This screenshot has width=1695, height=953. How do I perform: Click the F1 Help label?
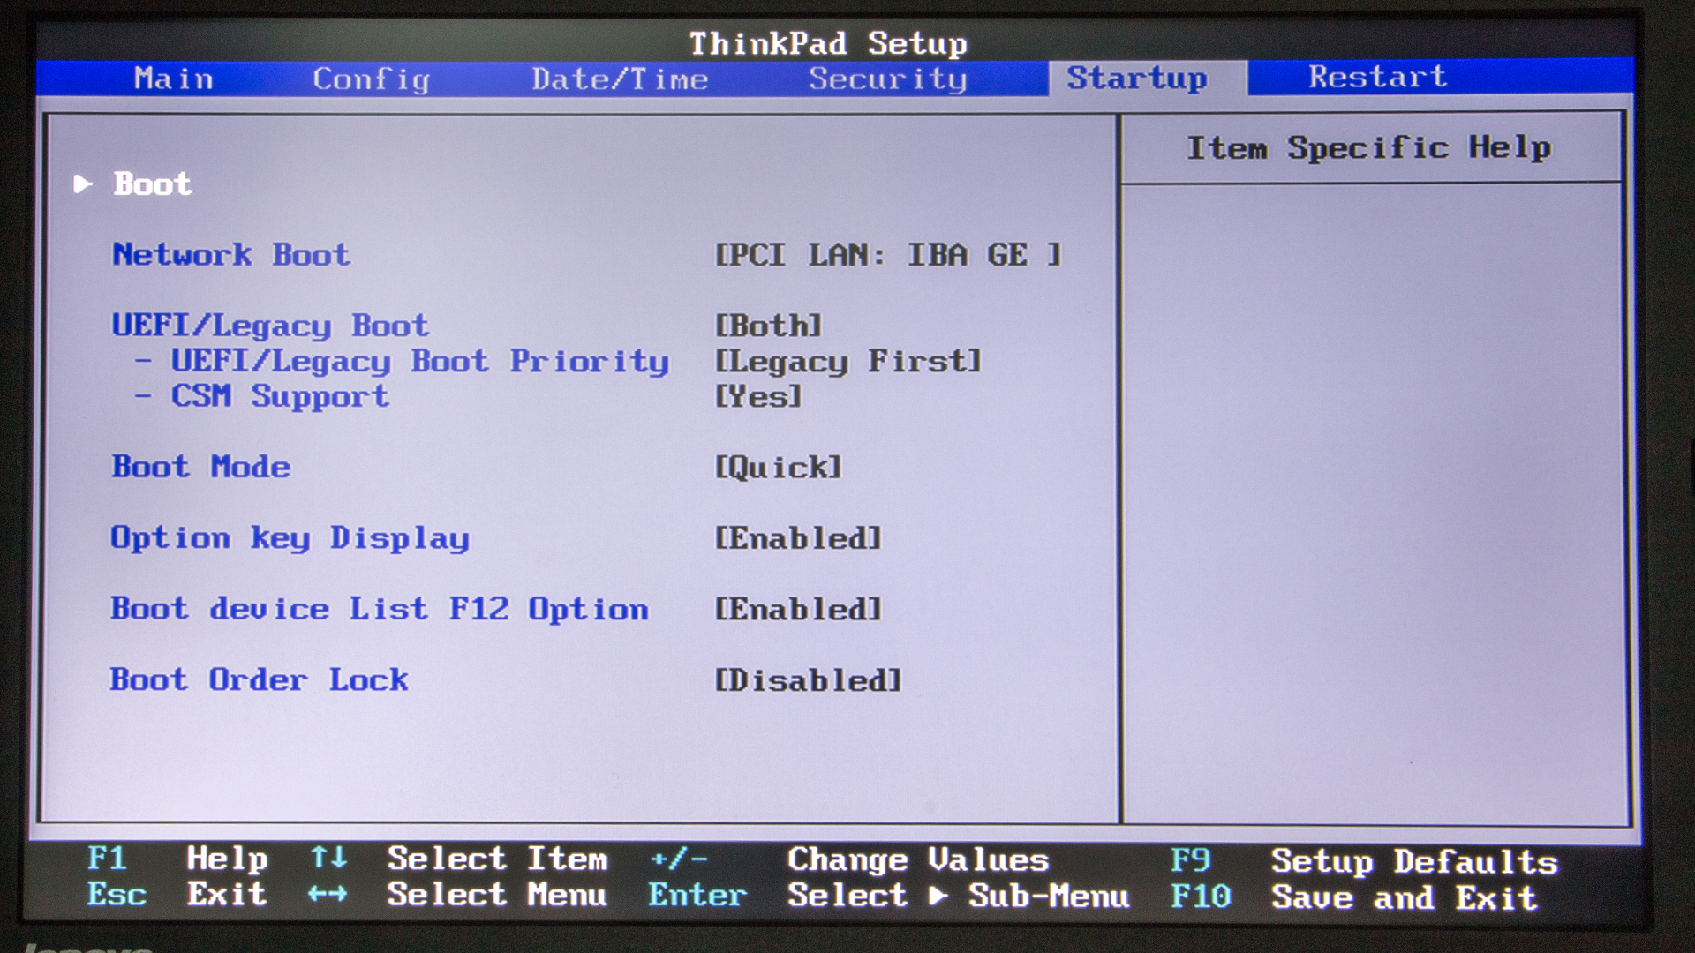(x=226, y=859)
